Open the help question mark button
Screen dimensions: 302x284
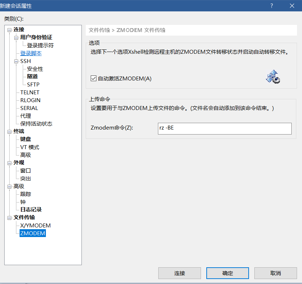pyautogui.click(x=271, y=6)
